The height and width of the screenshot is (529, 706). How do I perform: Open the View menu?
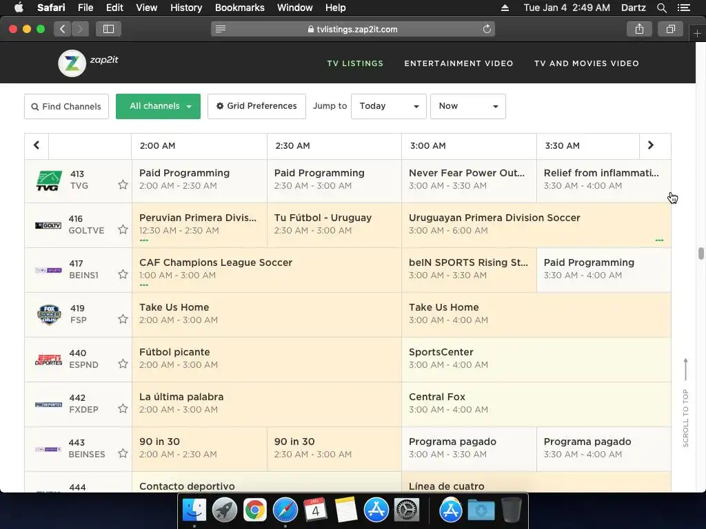(x=146, y=8)
